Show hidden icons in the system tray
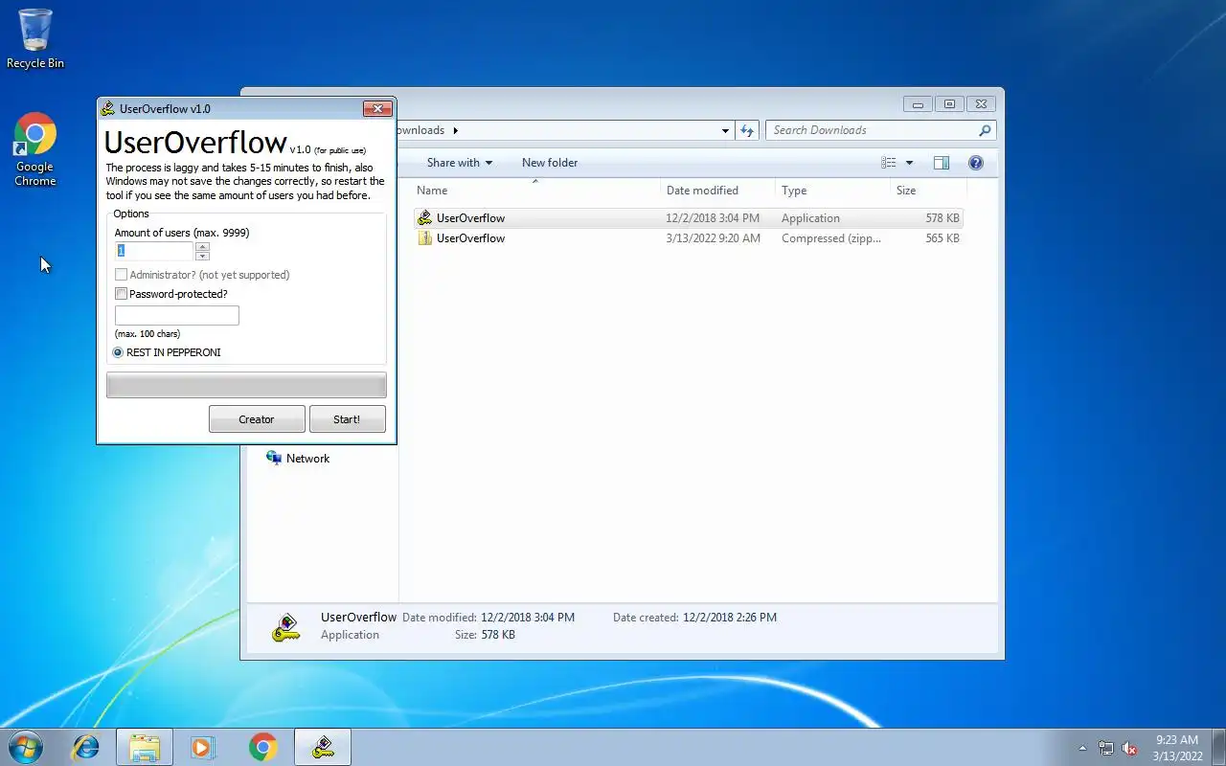Screen dimensions: 1226x766 (x=1082, y=748)
